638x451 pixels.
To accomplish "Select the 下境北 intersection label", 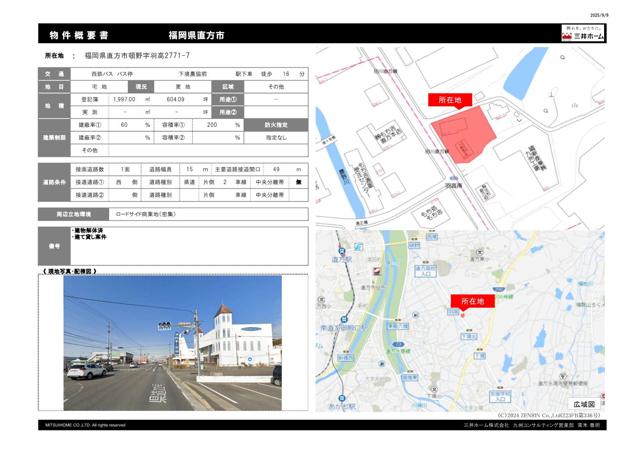I will tap(469, 336).
